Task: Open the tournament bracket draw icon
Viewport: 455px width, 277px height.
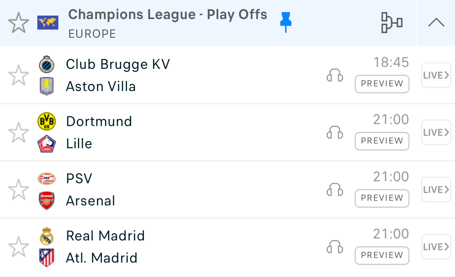Action: tap(391, 23)
